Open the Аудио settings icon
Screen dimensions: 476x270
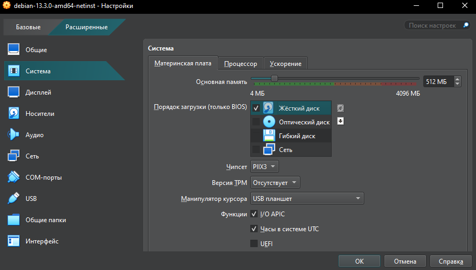pos(14,135)
